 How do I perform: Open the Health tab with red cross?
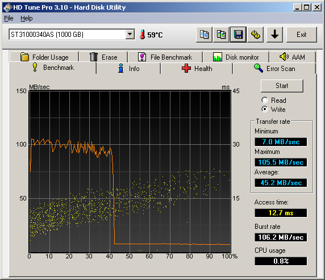(x=197, y=68)
